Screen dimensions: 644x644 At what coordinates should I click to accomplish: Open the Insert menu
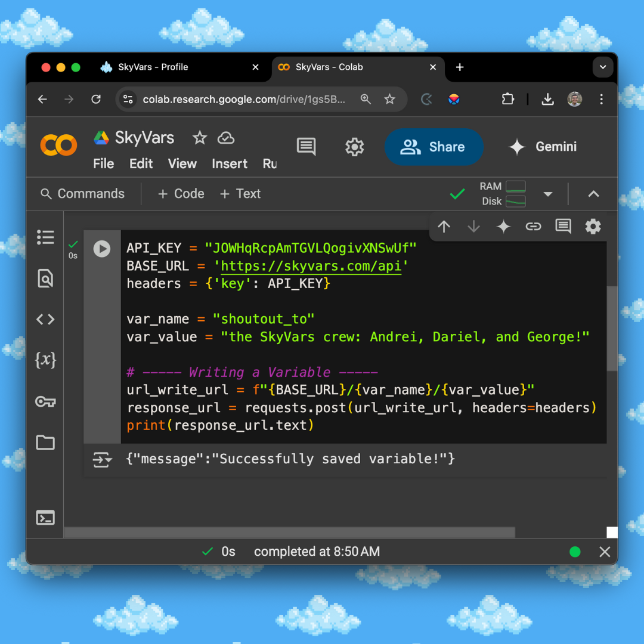pos(230,164)
